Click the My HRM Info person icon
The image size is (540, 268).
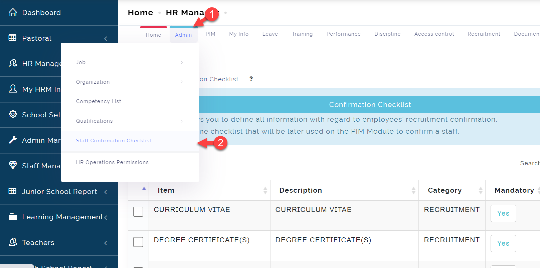pyautogui.click(x=13, y=89)
